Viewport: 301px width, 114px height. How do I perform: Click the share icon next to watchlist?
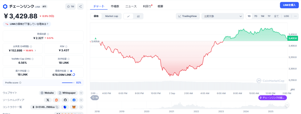(x=80, y=6)
